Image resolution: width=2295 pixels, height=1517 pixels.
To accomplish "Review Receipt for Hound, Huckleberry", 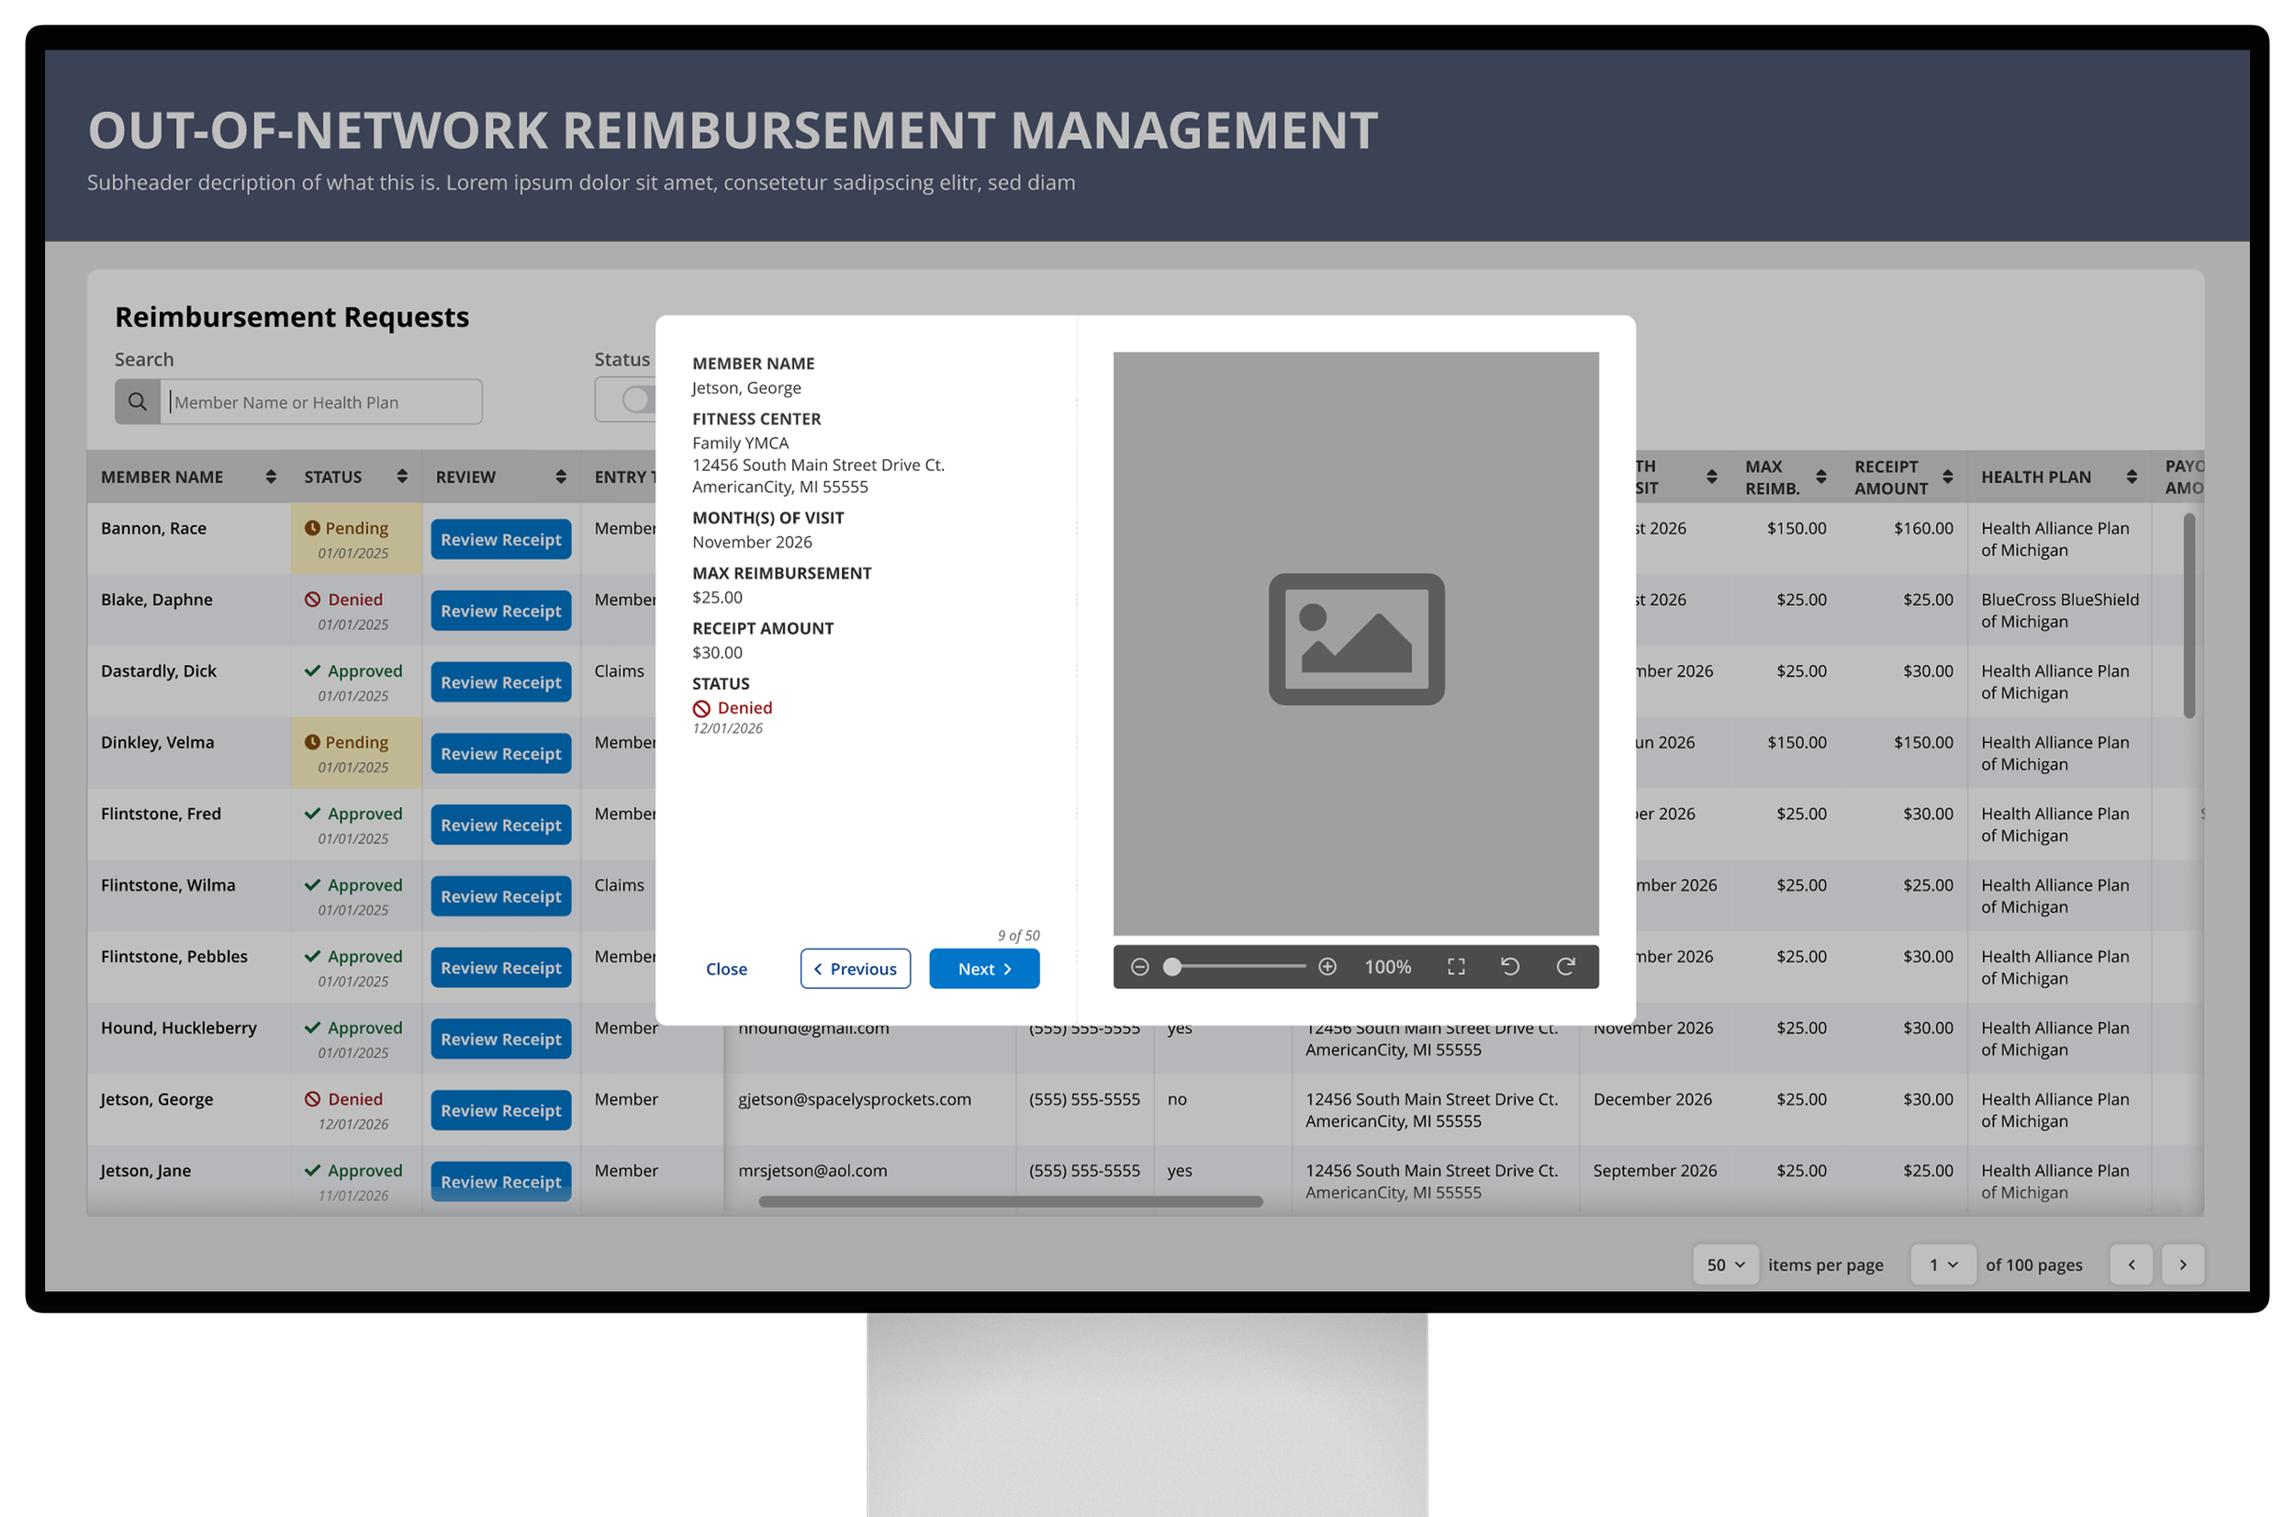I will coord(501,1039).
